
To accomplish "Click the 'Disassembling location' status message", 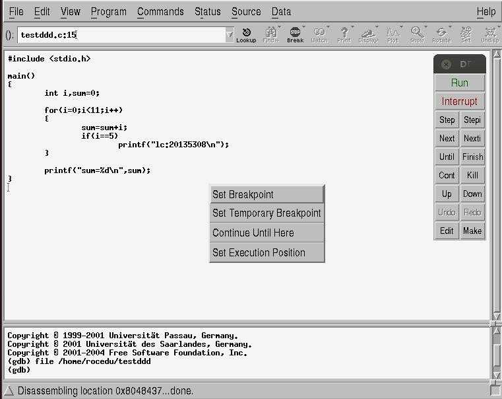I will point(106,390).
